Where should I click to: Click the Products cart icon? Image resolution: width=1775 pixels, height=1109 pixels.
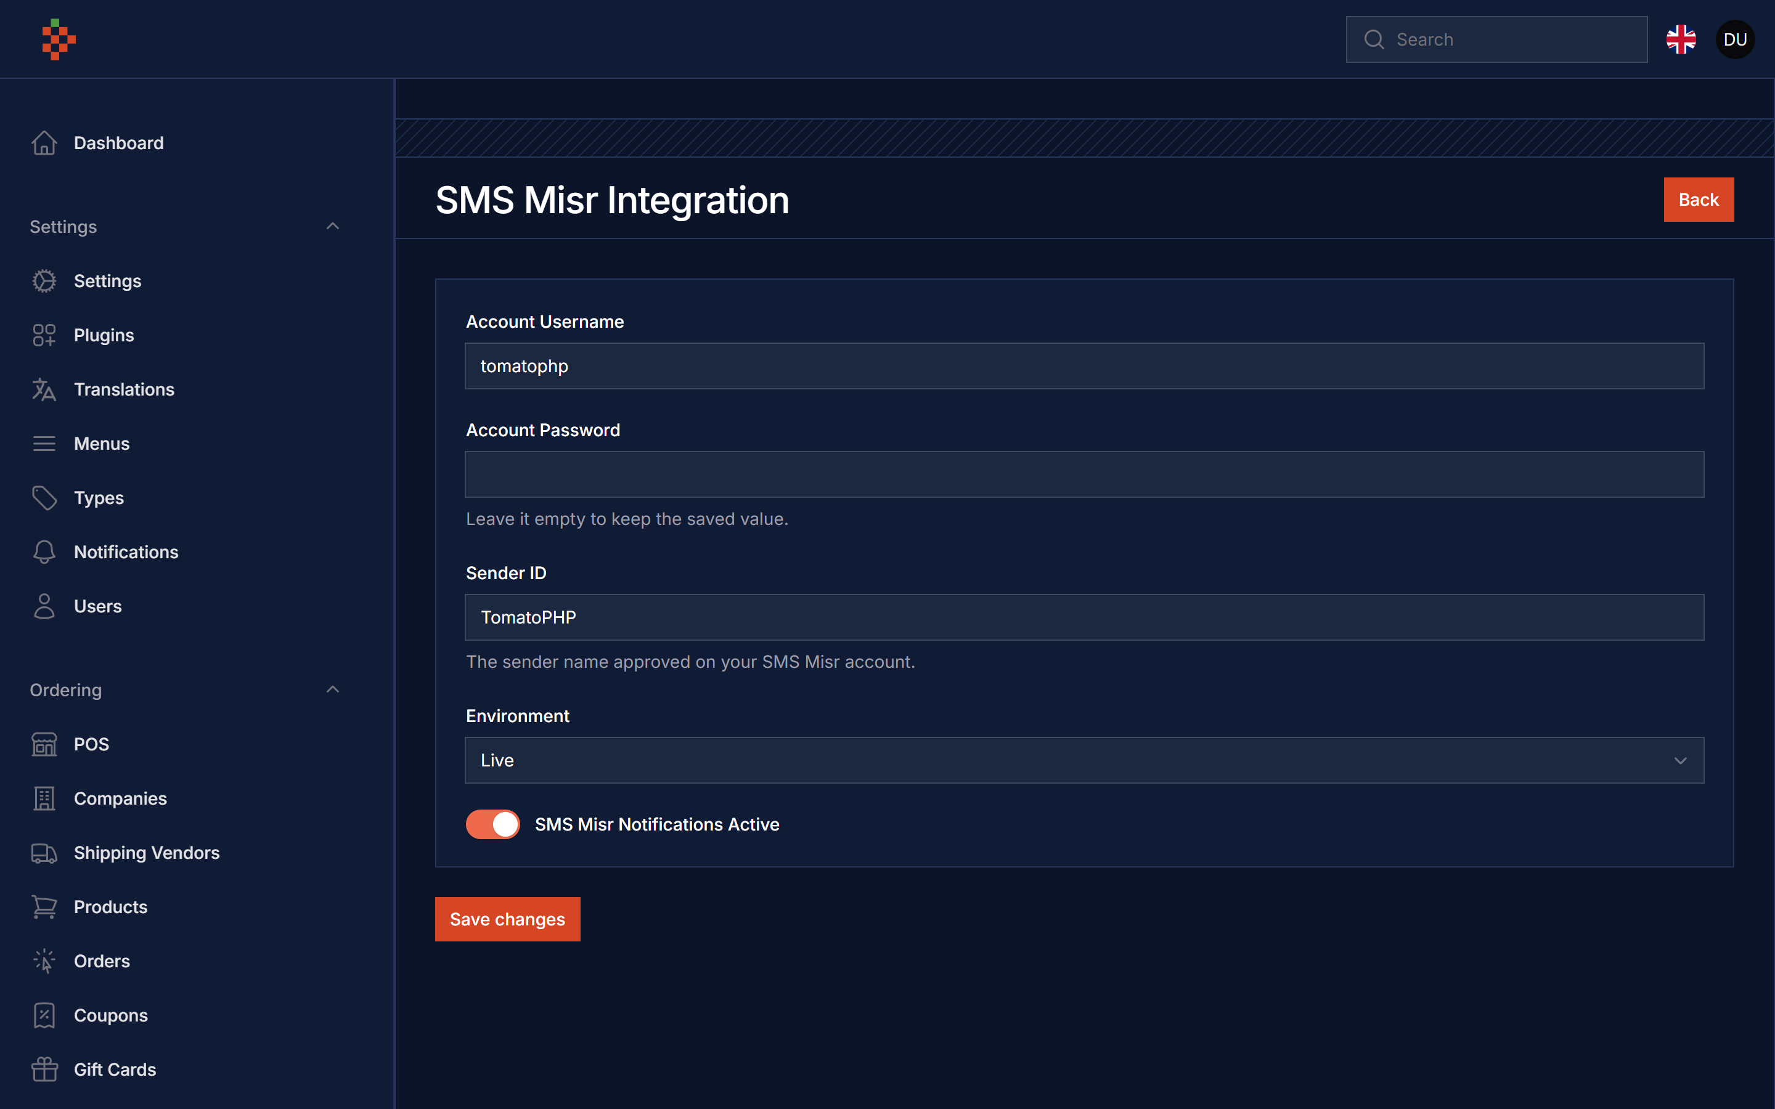[44, 908]
